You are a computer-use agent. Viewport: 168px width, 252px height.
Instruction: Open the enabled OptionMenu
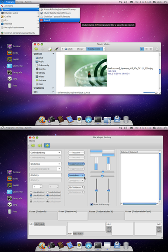(76, 187)
